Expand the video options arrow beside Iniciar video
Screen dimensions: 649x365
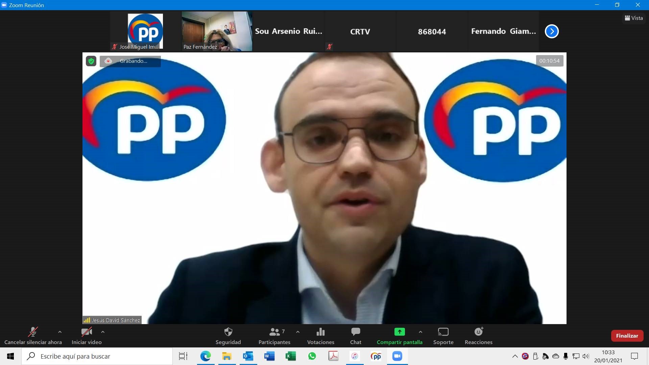103,332
